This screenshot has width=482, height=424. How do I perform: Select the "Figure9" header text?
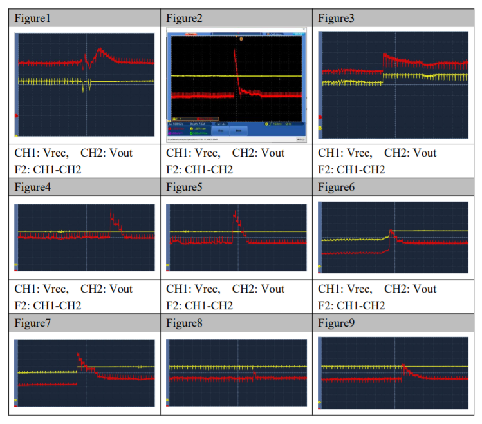click(337, 323)
